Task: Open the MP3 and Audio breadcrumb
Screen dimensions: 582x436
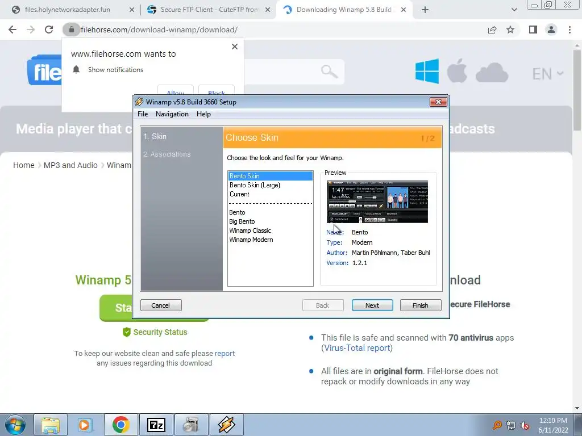Action: click(70, 165)
